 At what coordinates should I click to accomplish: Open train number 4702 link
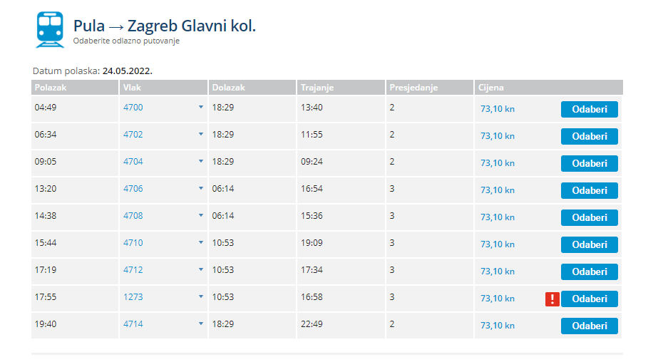pyautogui.click(x=133, y=135)
